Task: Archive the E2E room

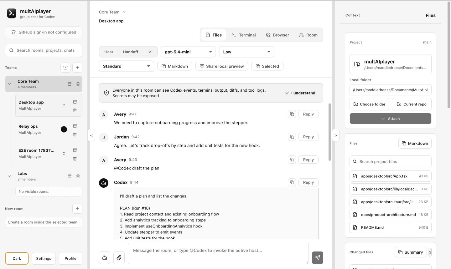Action: (75, 150)
